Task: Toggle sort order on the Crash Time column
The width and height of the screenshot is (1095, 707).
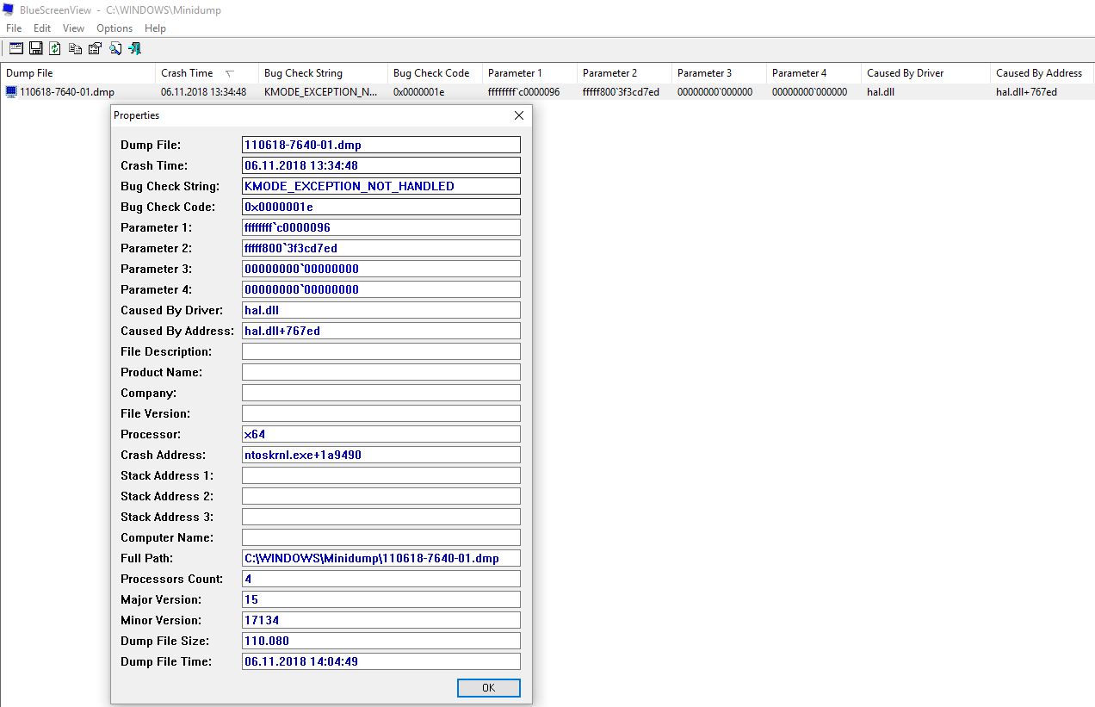Action: click(207, 73)
